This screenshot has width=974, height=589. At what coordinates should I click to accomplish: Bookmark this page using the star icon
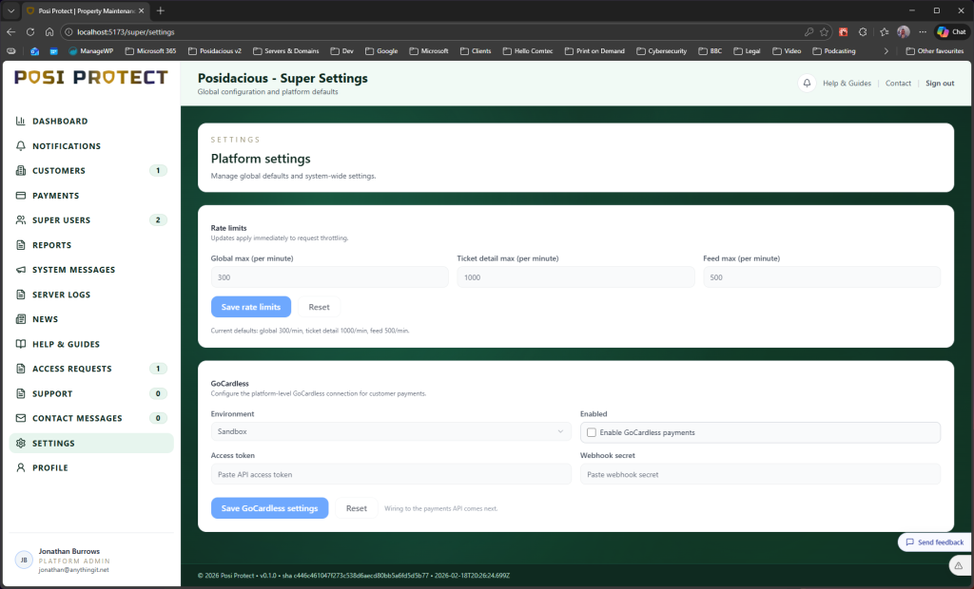coord(825,31)
